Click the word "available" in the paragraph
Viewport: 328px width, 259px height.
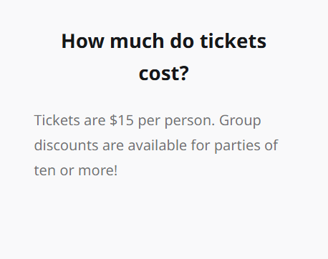click(158, 145)
